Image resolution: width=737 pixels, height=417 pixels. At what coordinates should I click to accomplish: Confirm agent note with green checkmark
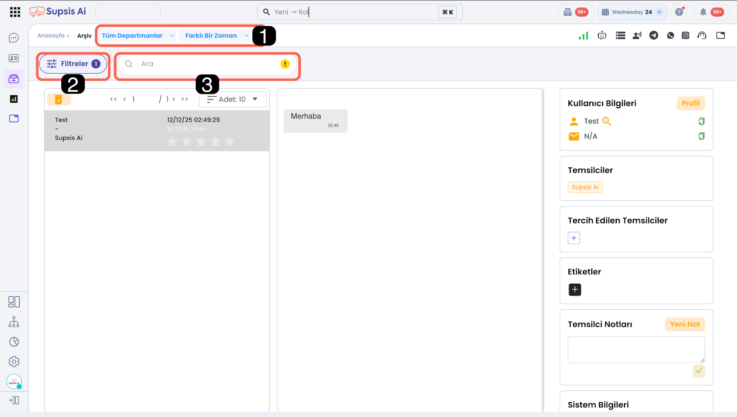pyautogui.click(x=699, y=371)
